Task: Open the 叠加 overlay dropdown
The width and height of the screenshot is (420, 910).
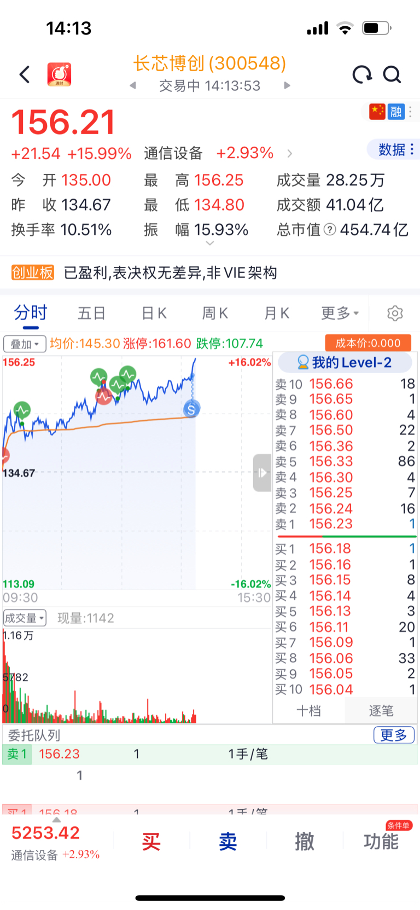Action: point(25,344)
